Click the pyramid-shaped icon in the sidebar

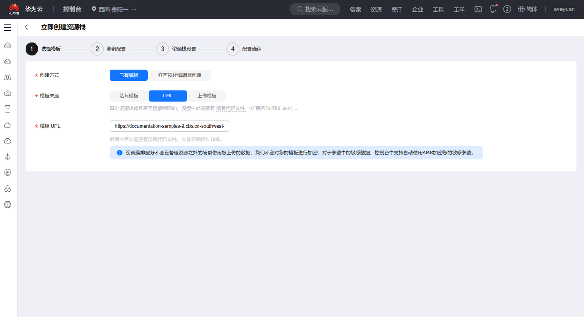pyautogui.click(x=7, y=157)
